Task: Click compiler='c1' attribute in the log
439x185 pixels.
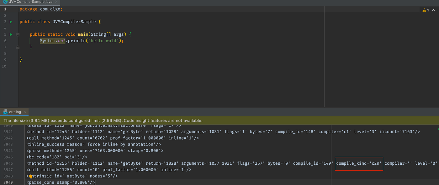Action: click(x=335, y=132)
